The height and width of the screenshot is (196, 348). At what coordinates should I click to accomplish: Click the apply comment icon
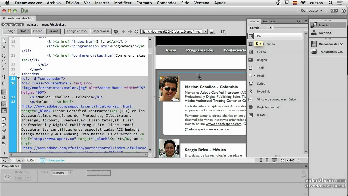click(4, 119)
